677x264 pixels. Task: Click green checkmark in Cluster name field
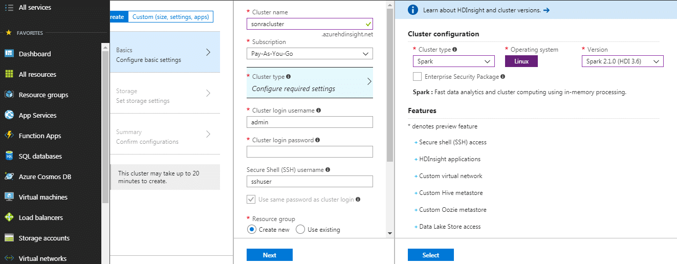click(x=368, y=24)
